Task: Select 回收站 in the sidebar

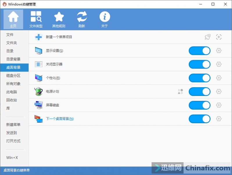Action: 14,100
